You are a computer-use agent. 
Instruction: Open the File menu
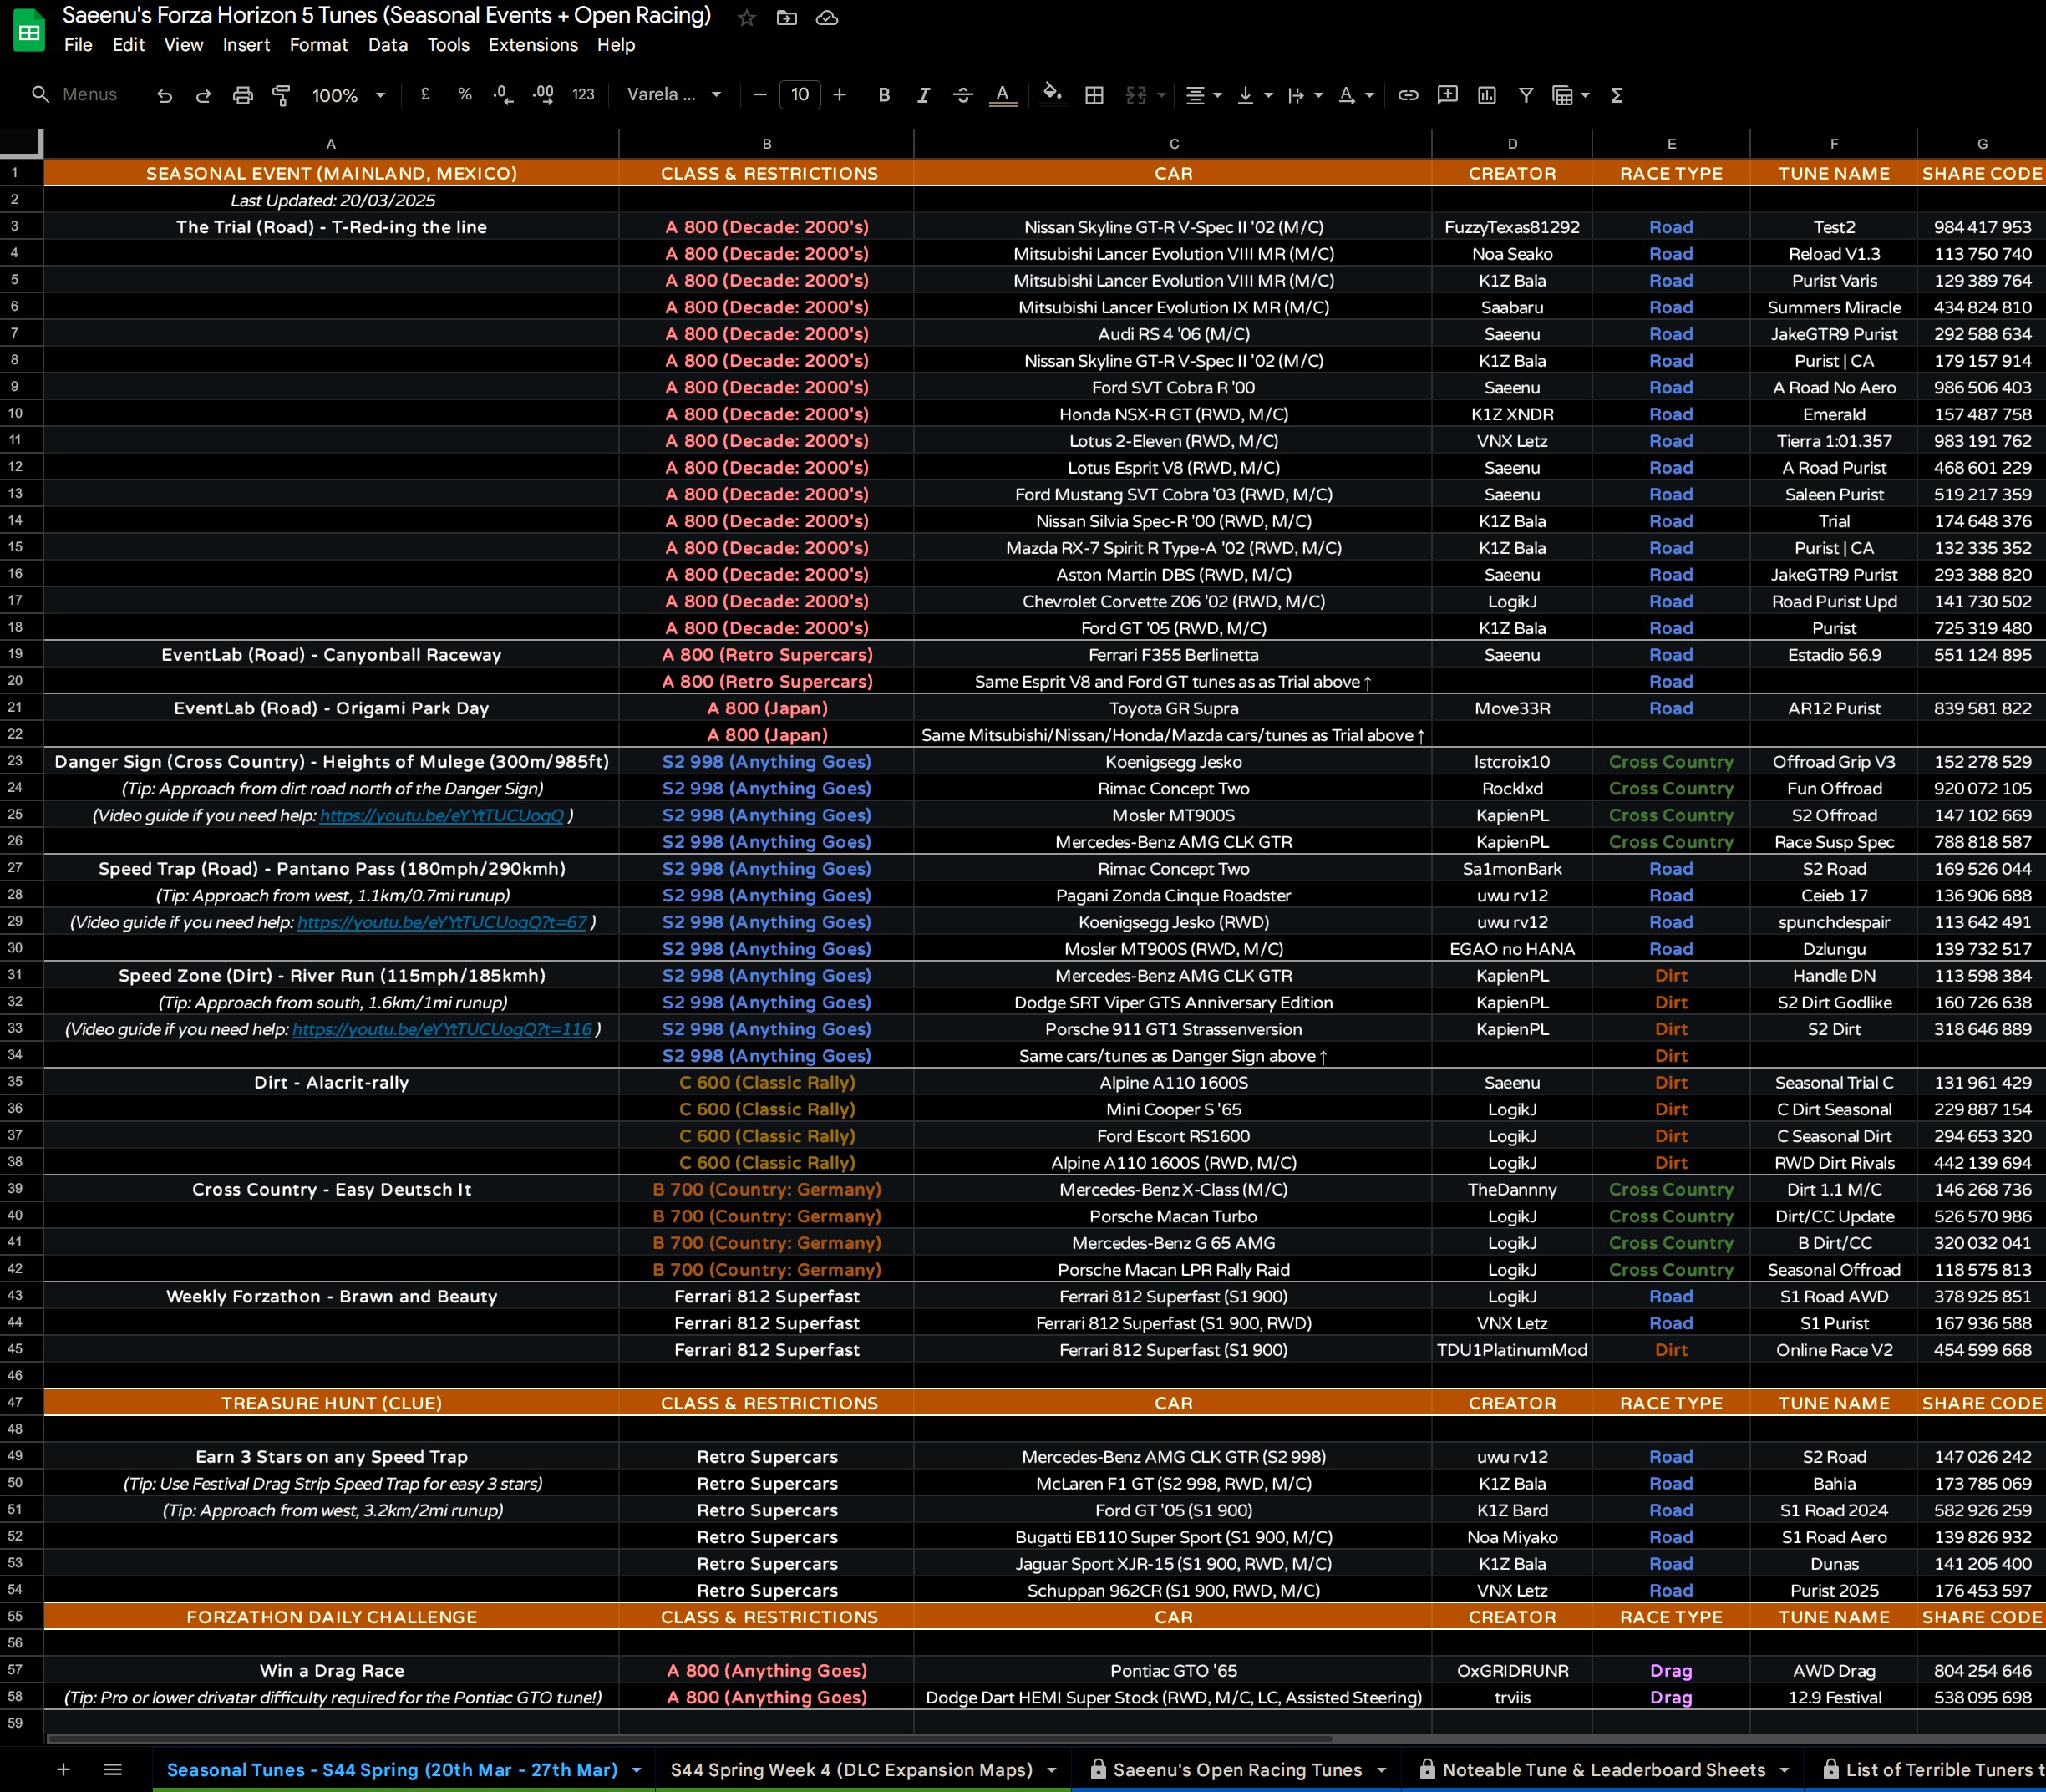(x=78, y=45)
